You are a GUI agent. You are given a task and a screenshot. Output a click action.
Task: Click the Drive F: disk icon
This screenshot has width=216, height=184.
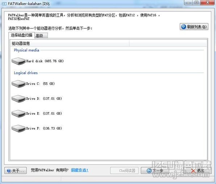coord(18,128)
